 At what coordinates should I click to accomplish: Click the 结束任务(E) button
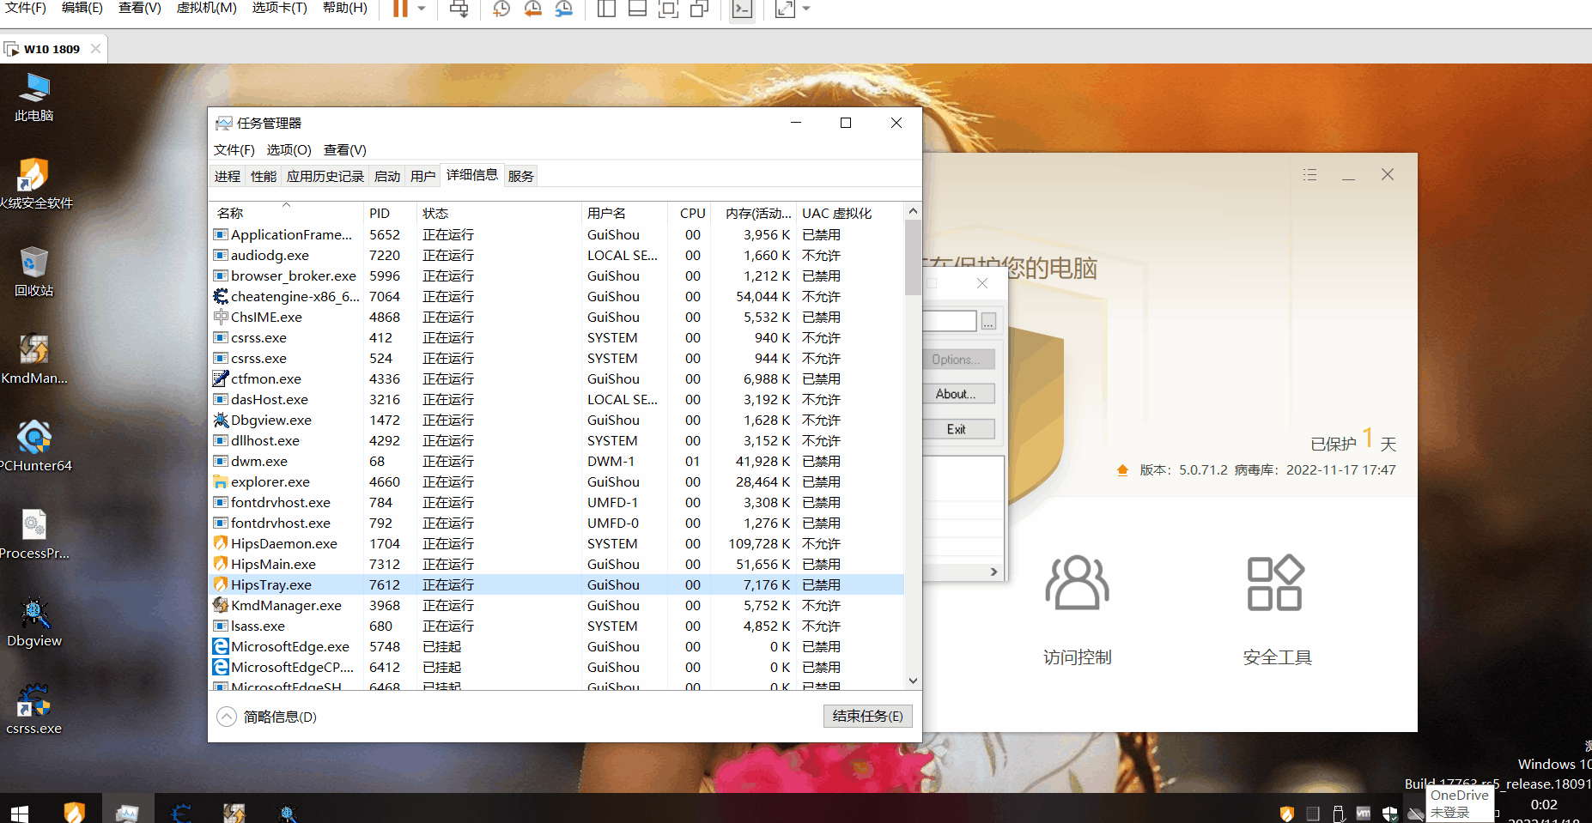pyautogui.click(x=867, y=716)
